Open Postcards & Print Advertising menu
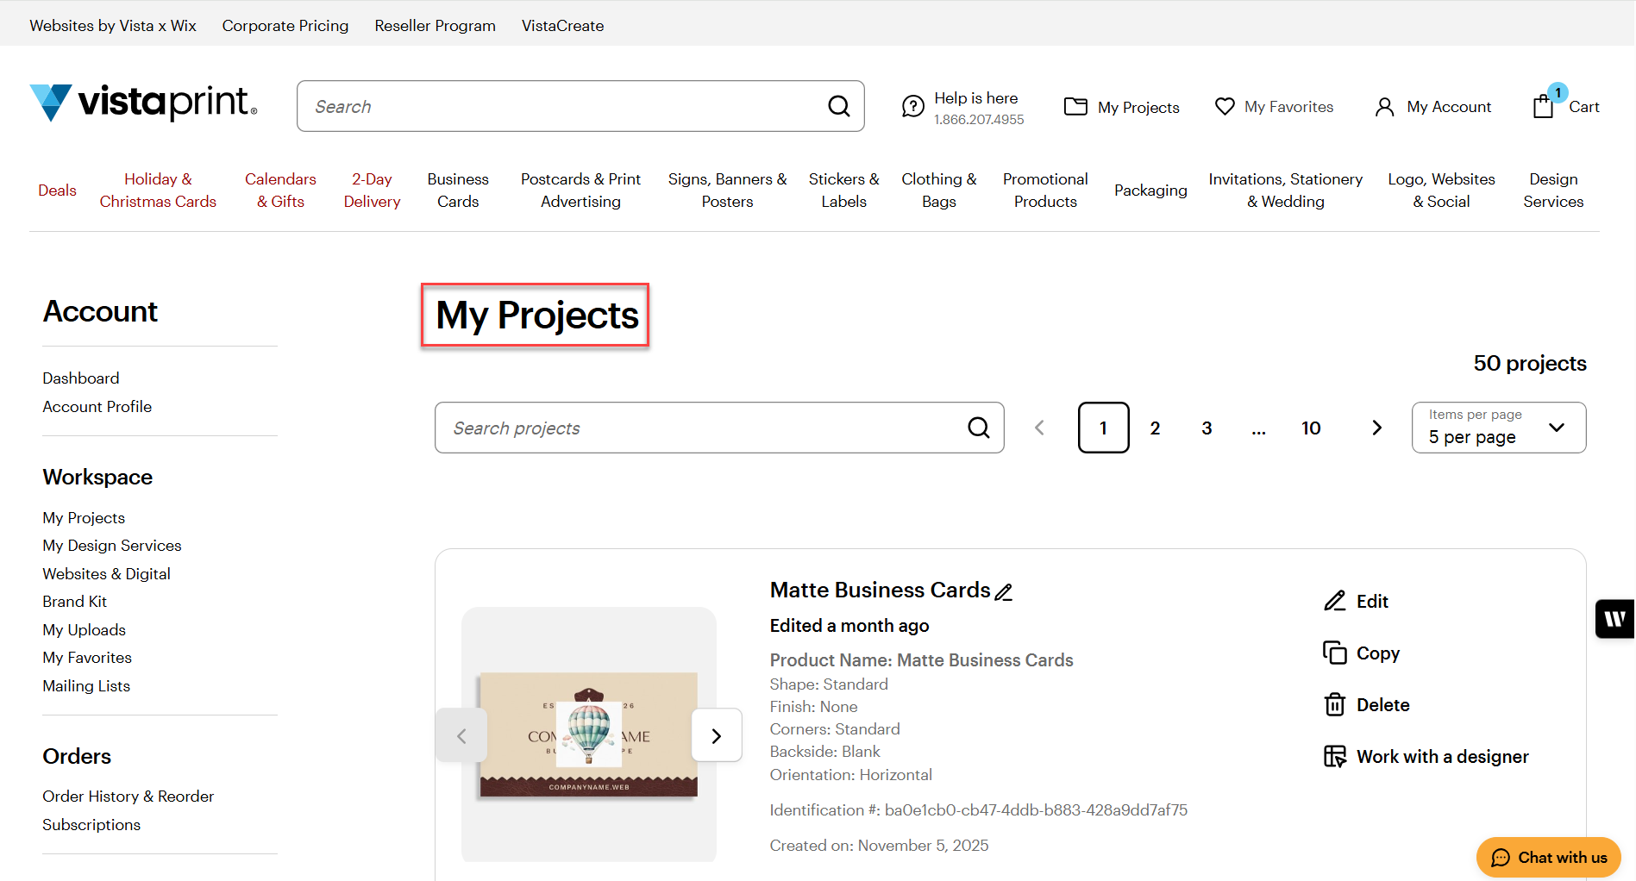1636x881 pixels. tap(580, 191)
